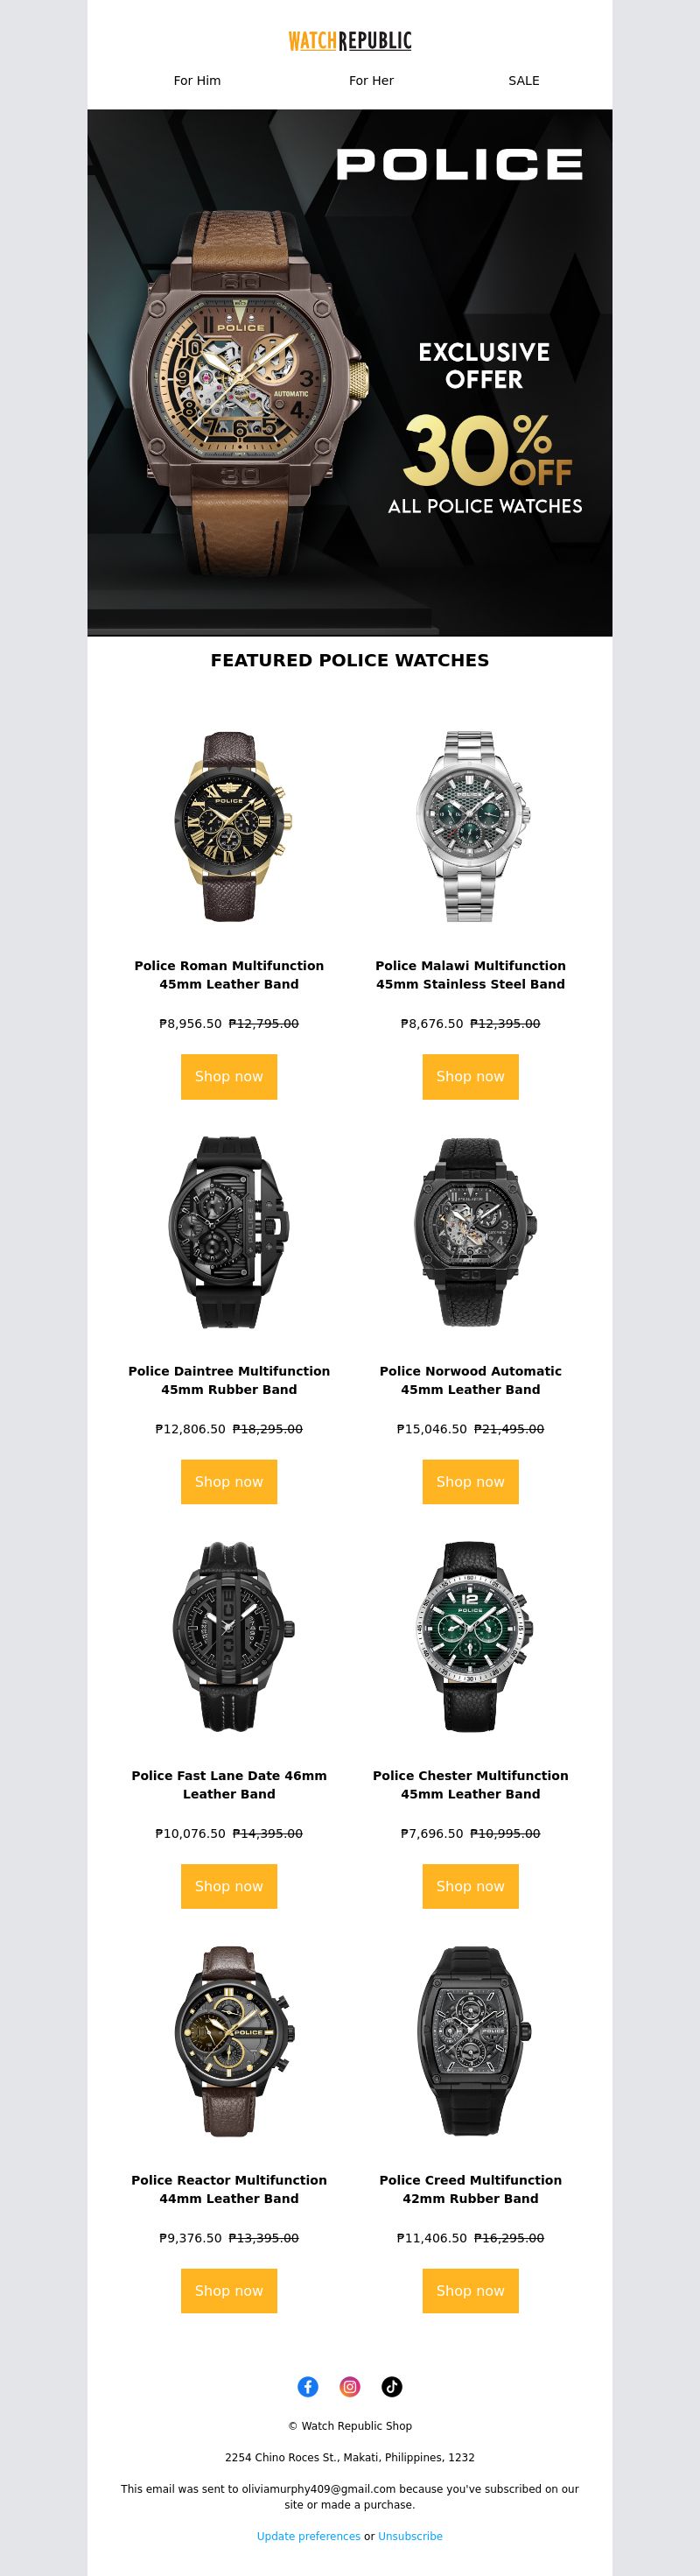700x2576 pixels.
Task: Click the Unsubscribe link
Action: (410, 2536)
